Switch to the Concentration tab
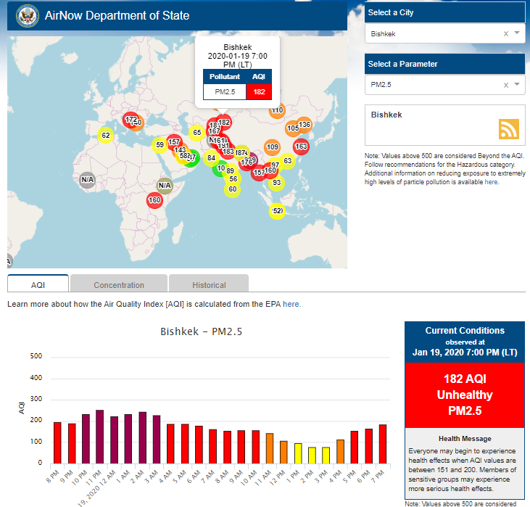 pyautogui.click(x=119, y=285)
